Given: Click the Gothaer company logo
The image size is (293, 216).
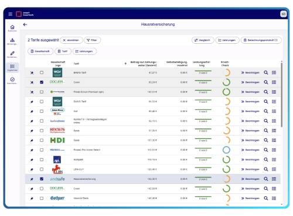Looking at the screenshot, I should 57,198.
